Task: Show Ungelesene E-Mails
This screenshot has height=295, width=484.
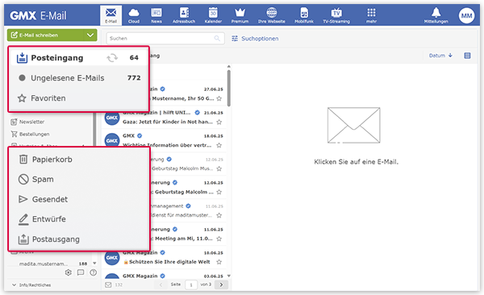Action: [x=79, y=77]
